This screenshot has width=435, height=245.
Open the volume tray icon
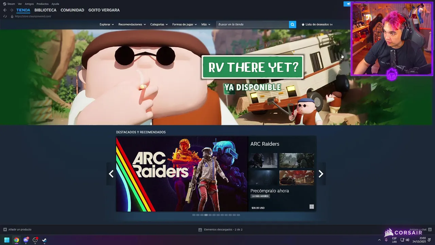point(407,240)
